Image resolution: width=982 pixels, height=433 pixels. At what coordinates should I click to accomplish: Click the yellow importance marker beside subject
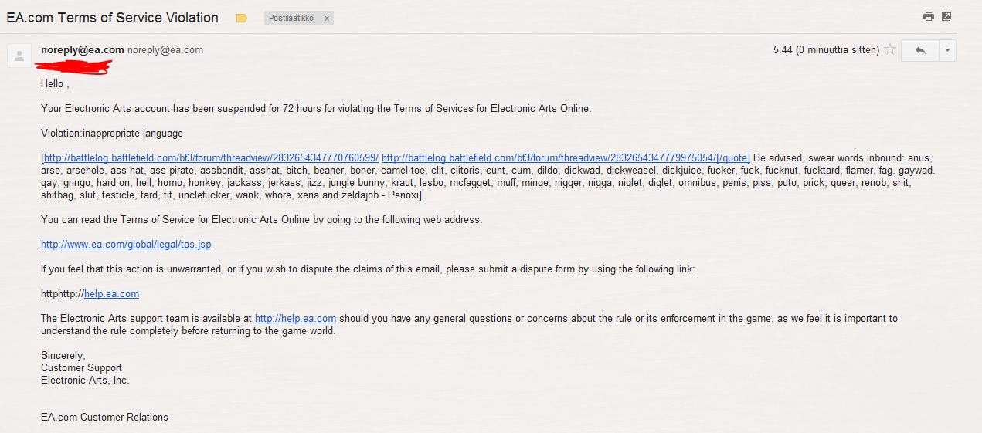(242, 18)
